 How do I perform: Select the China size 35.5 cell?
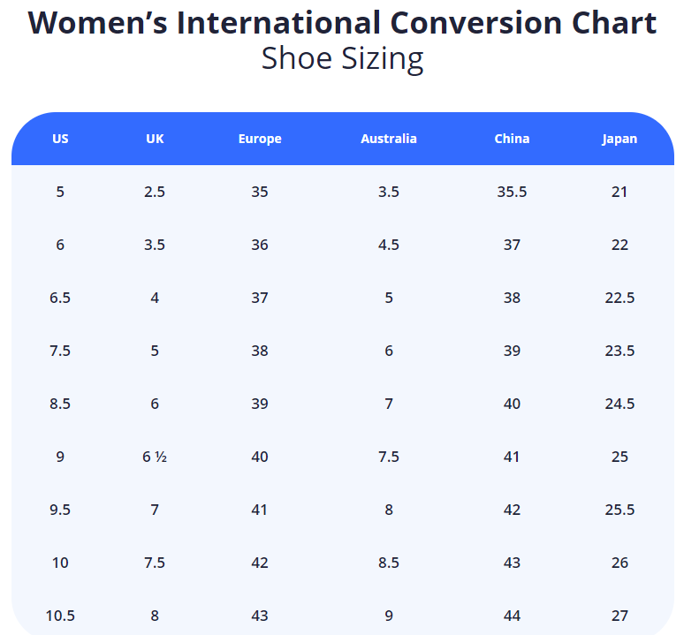512,192
